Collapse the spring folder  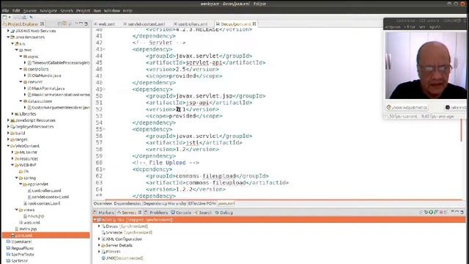(16, 177)
